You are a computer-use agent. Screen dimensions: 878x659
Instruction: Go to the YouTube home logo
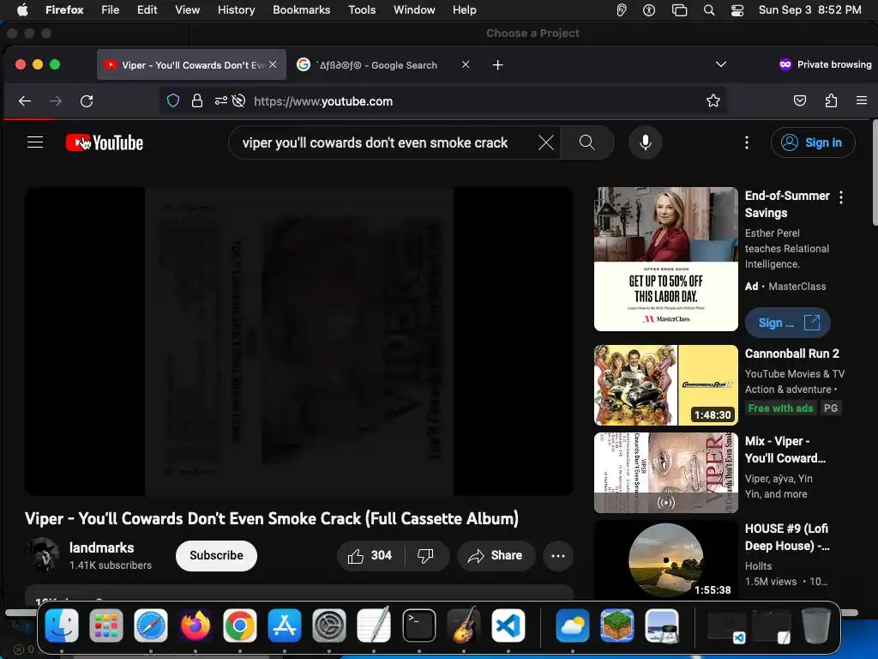(105, 143)
